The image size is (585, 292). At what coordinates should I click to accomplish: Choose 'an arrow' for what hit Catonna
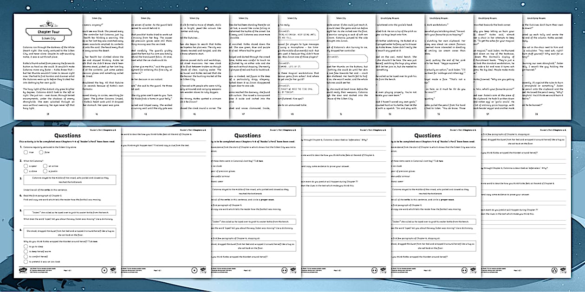pyautogui.click(x=45, y=165)
